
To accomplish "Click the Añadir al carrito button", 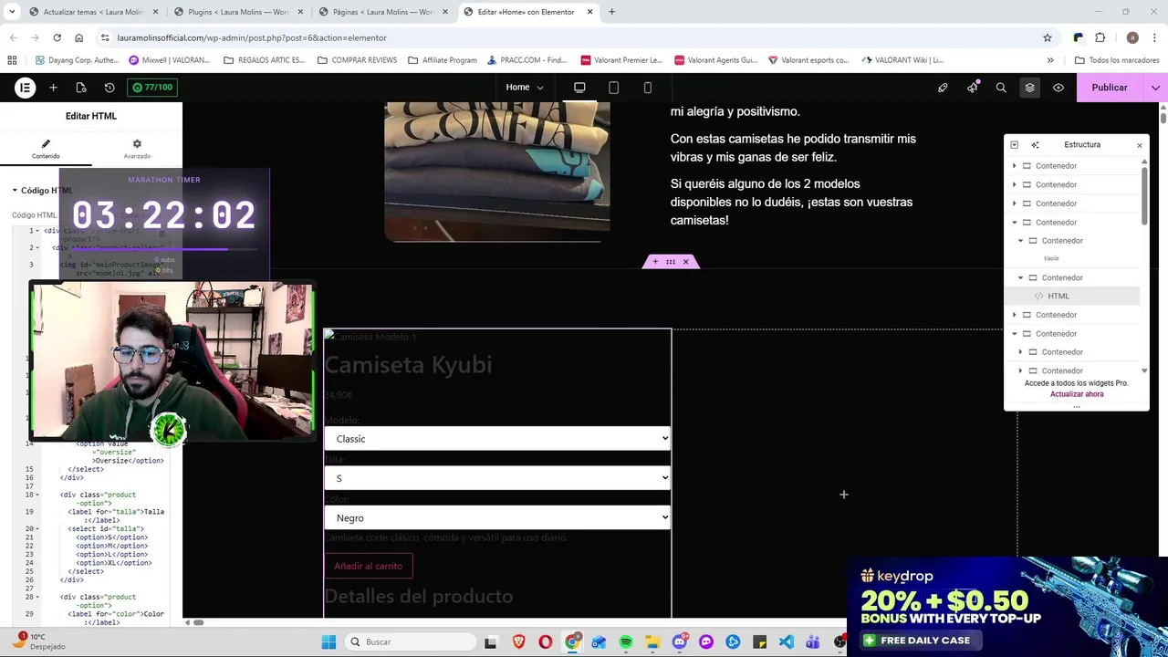I will point(369,567).
